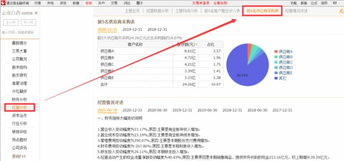
Task: Open 资本运作 in the sidebar
Action: point(19,115)
